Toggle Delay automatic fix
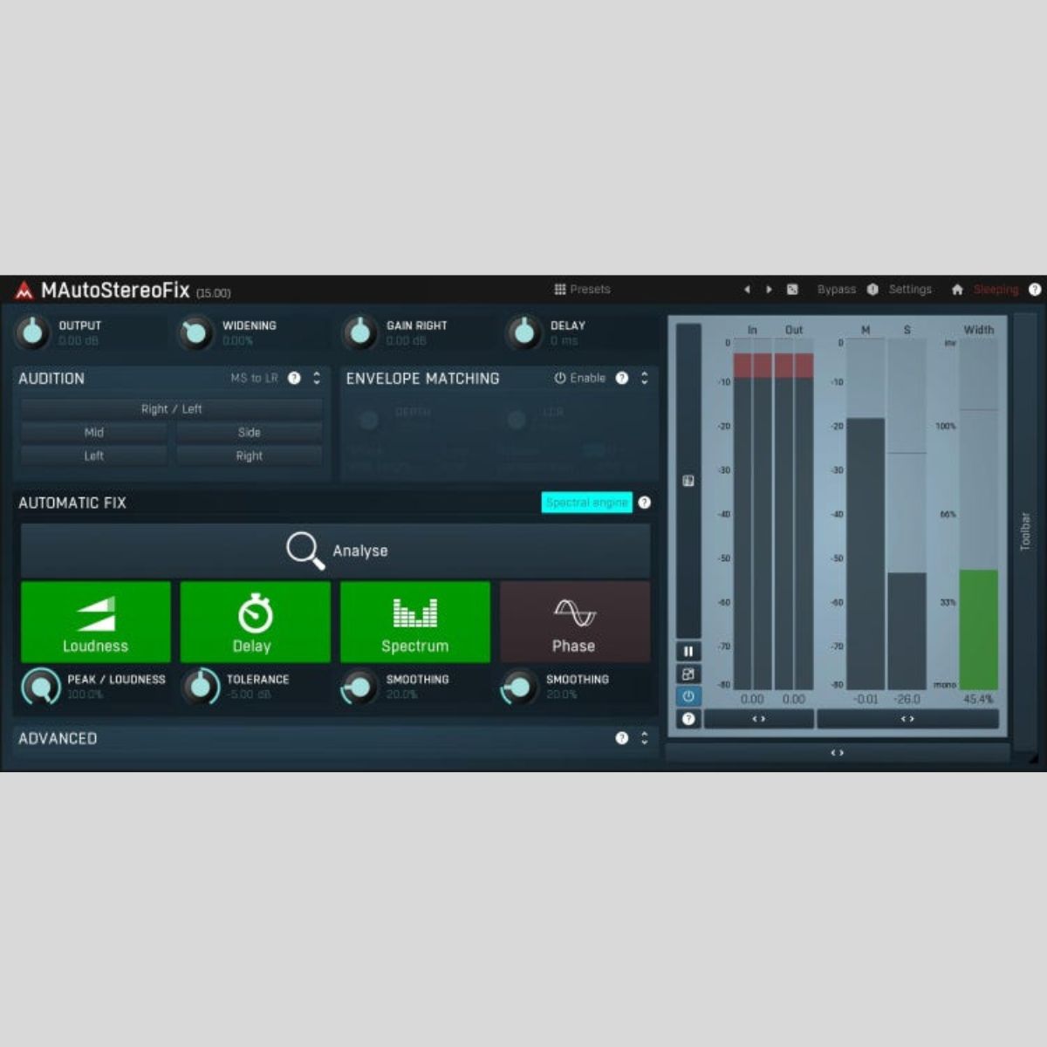1047x1047 pixels. [256, 622]
